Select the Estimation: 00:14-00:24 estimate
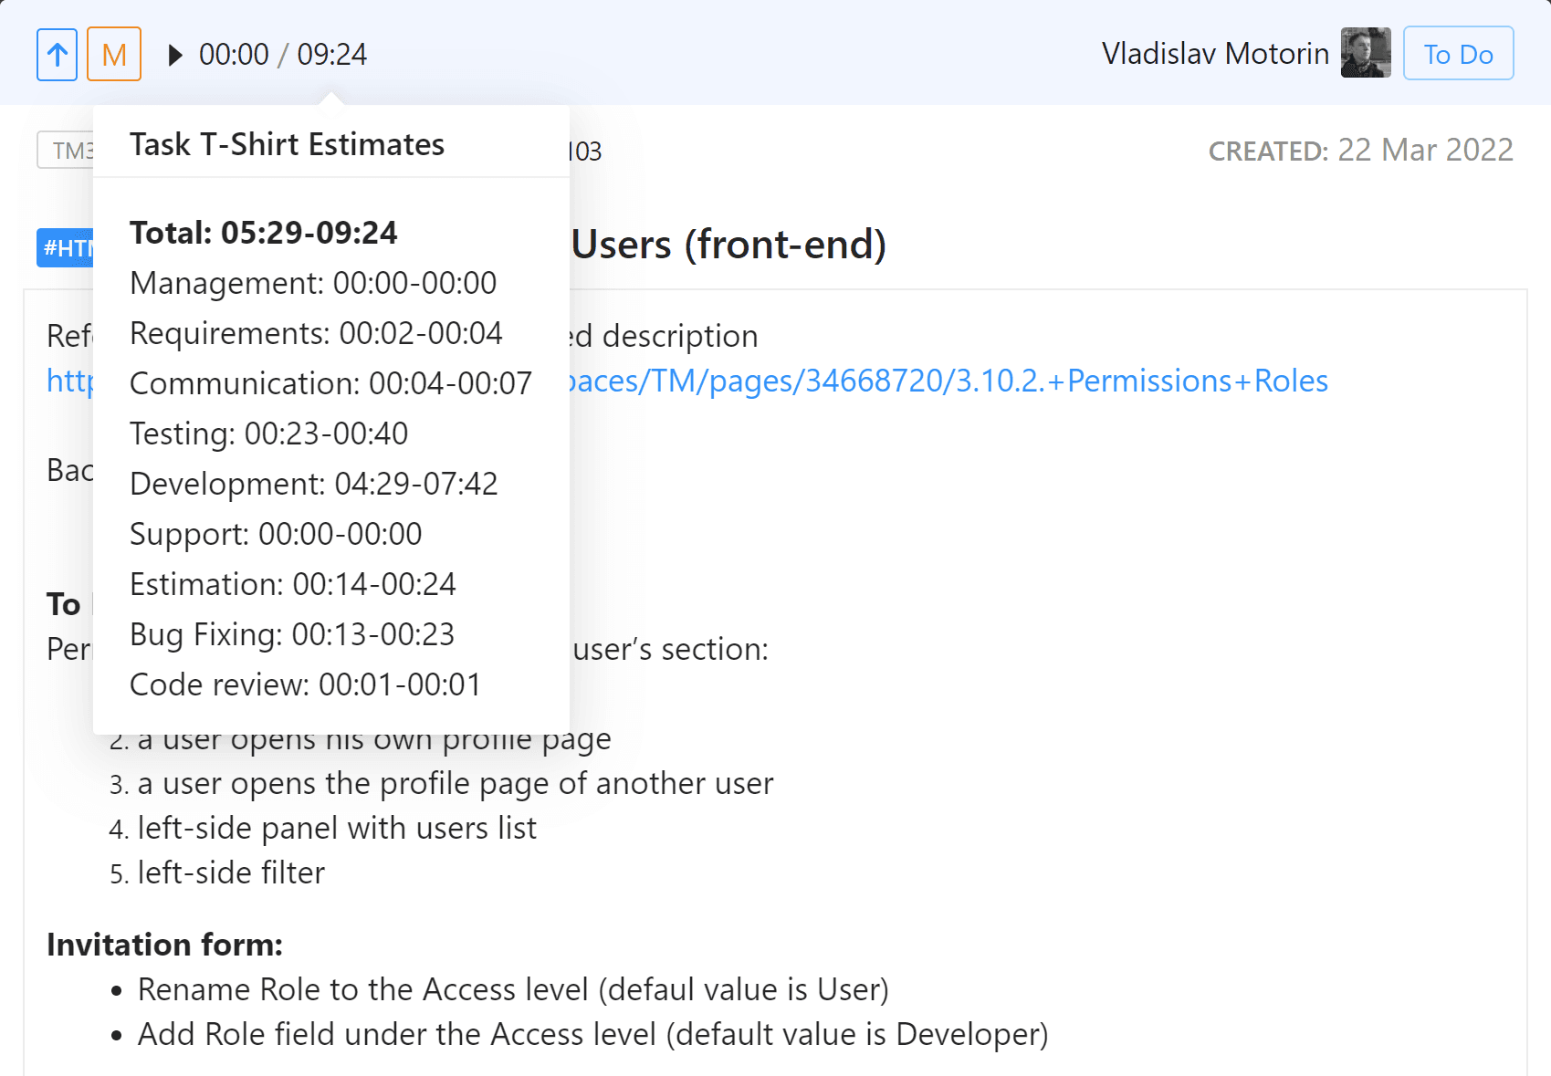The width and height of the screenshot is (1551, 1076). (293, 584)
